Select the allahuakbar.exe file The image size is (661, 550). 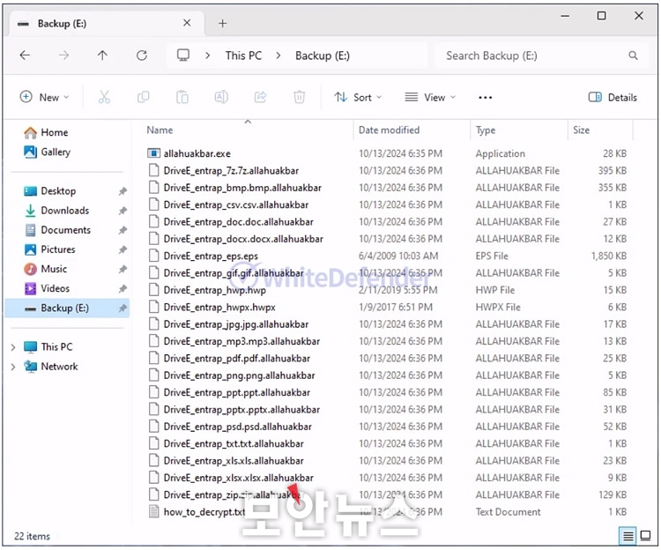coord(197,153)
